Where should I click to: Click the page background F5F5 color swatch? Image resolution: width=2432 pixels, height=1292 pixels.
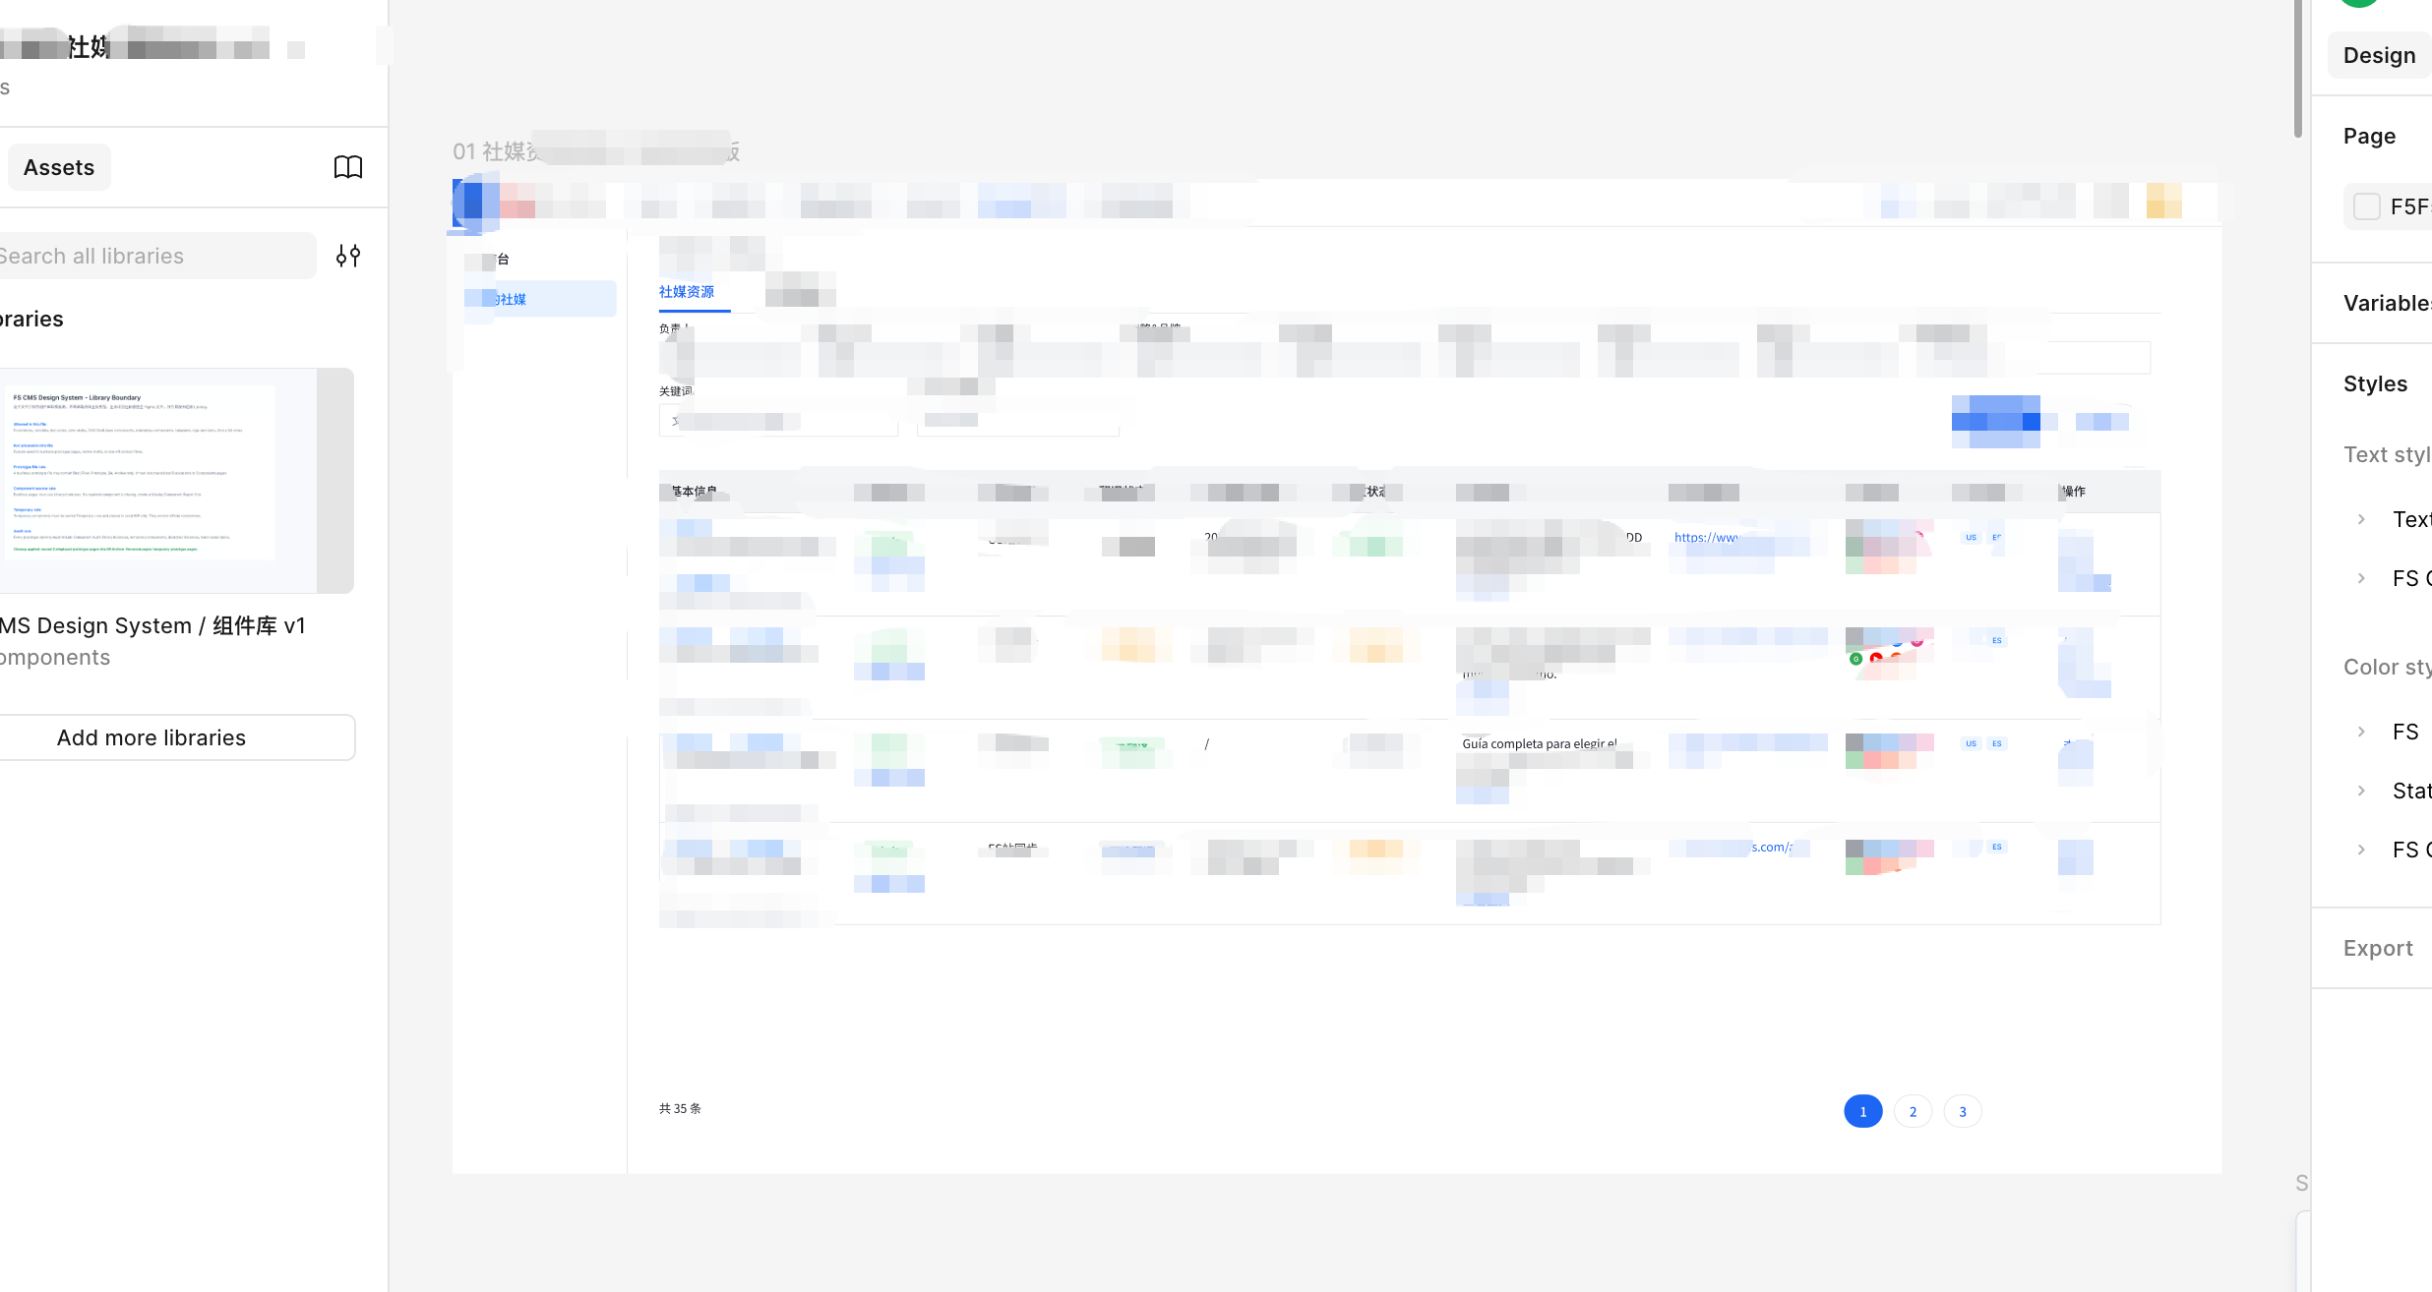(x=2367, y=206)
